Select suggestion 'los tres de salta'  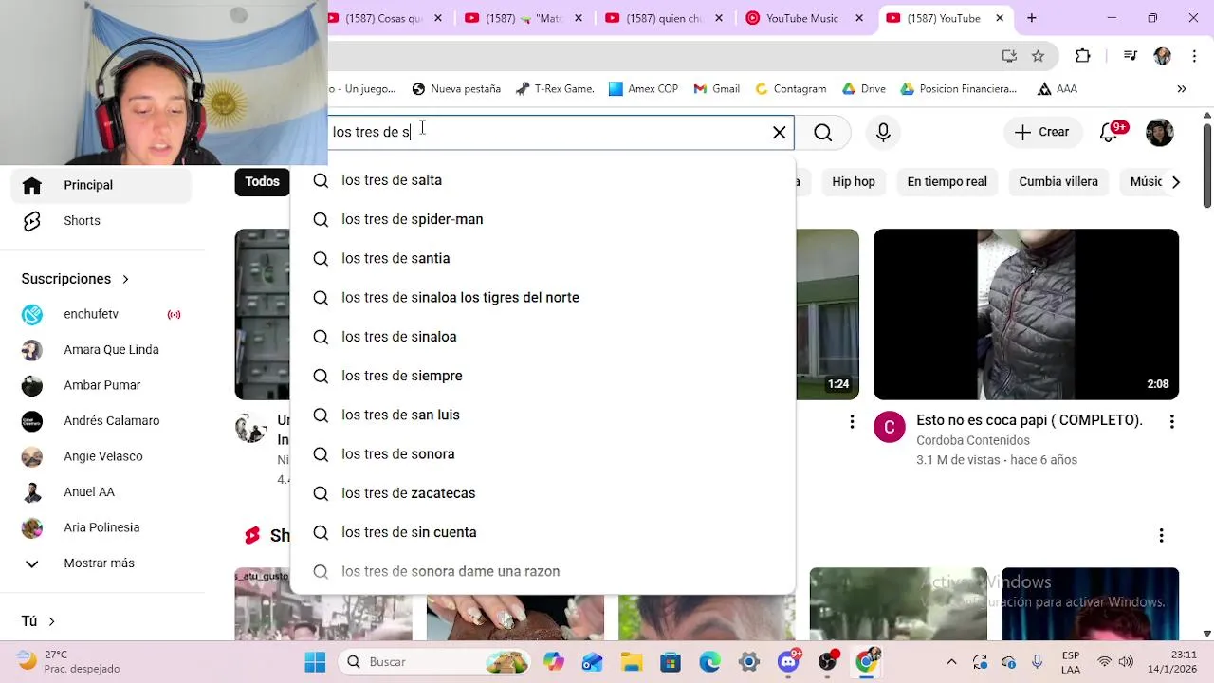[x=543, y=180]
